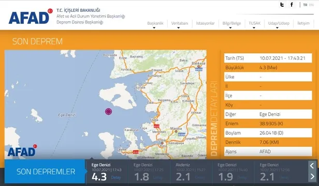319x186 pixels.
Task: Open Detay link for 2.1 Akdeniz earthquake
Action: coord(200,177)
